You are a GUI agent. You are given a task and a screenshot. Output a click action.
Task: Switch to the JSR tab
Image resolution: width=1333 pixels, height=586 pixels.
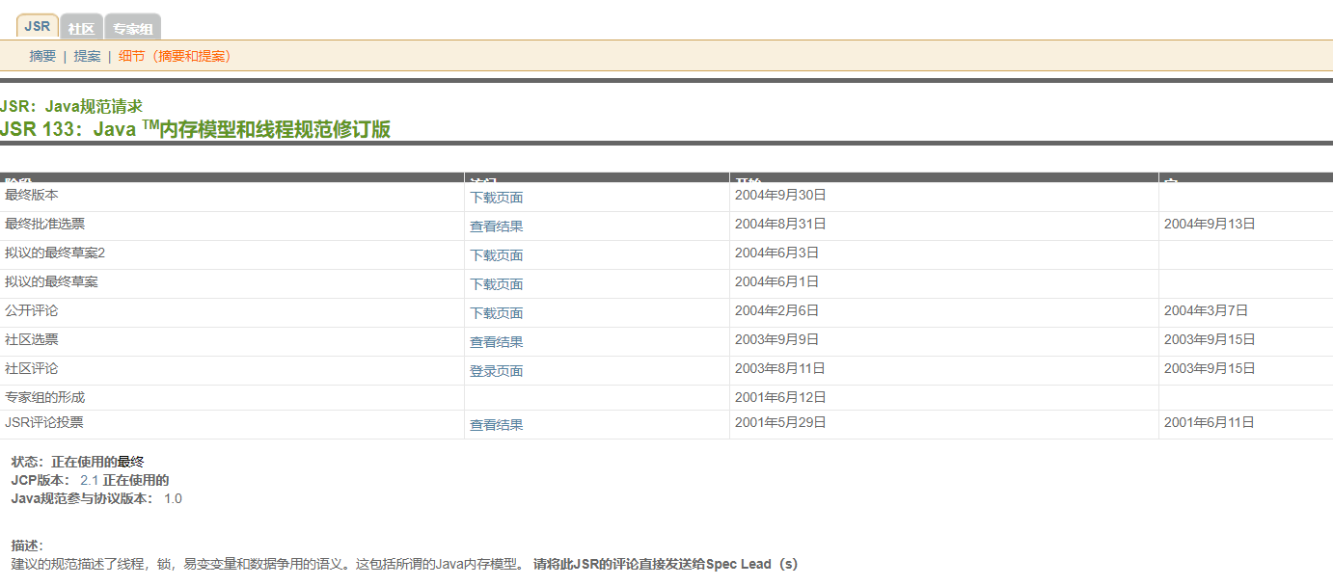(38, 27)
